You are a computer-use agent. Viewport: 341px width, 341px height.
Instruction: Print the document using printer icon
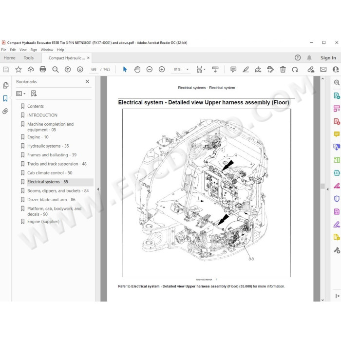[43, 69]
